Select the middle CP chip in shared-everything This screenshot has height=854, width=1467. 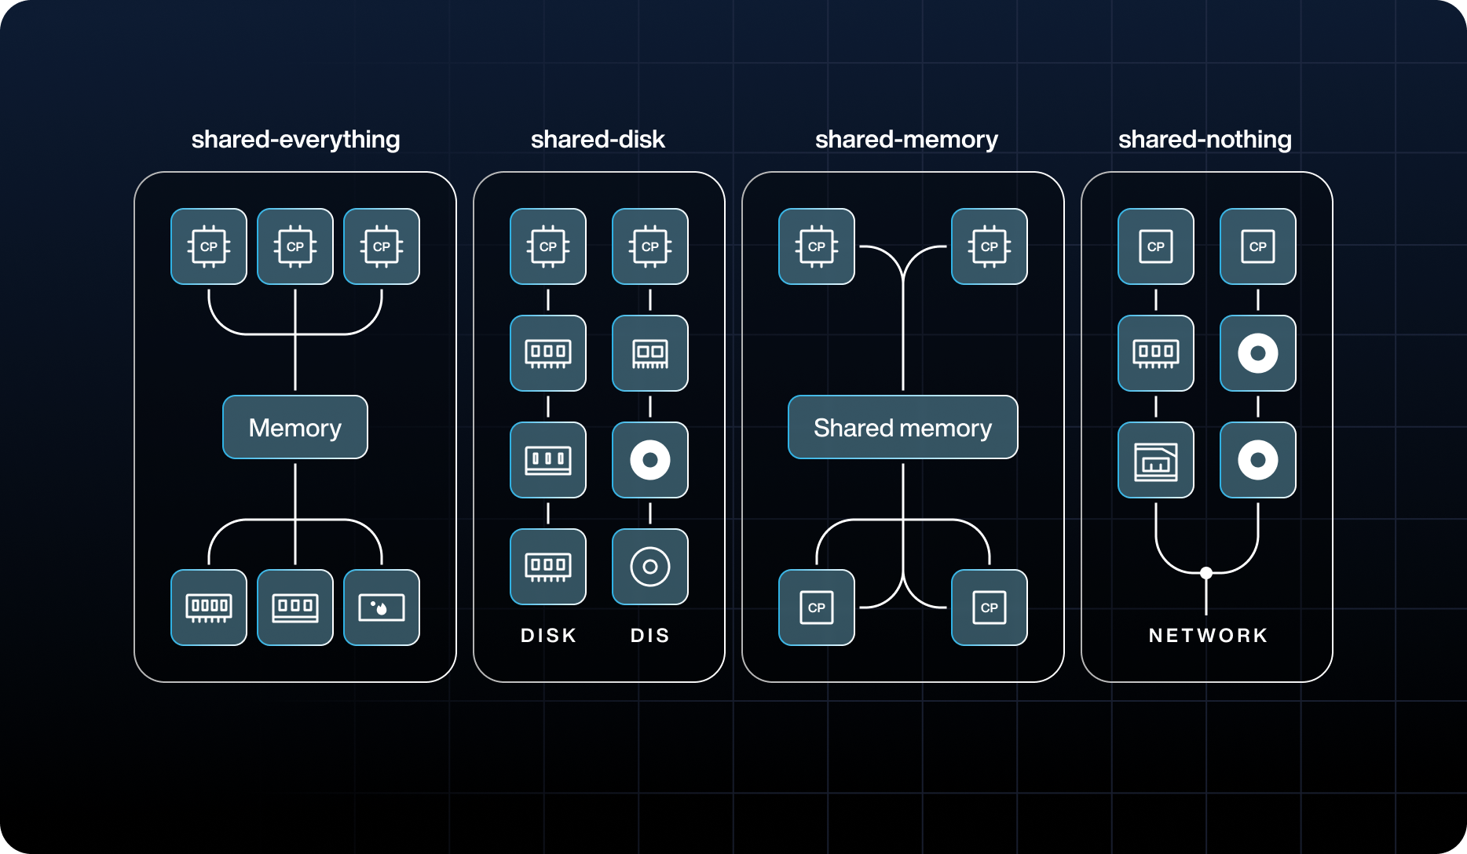pos(295,246)
